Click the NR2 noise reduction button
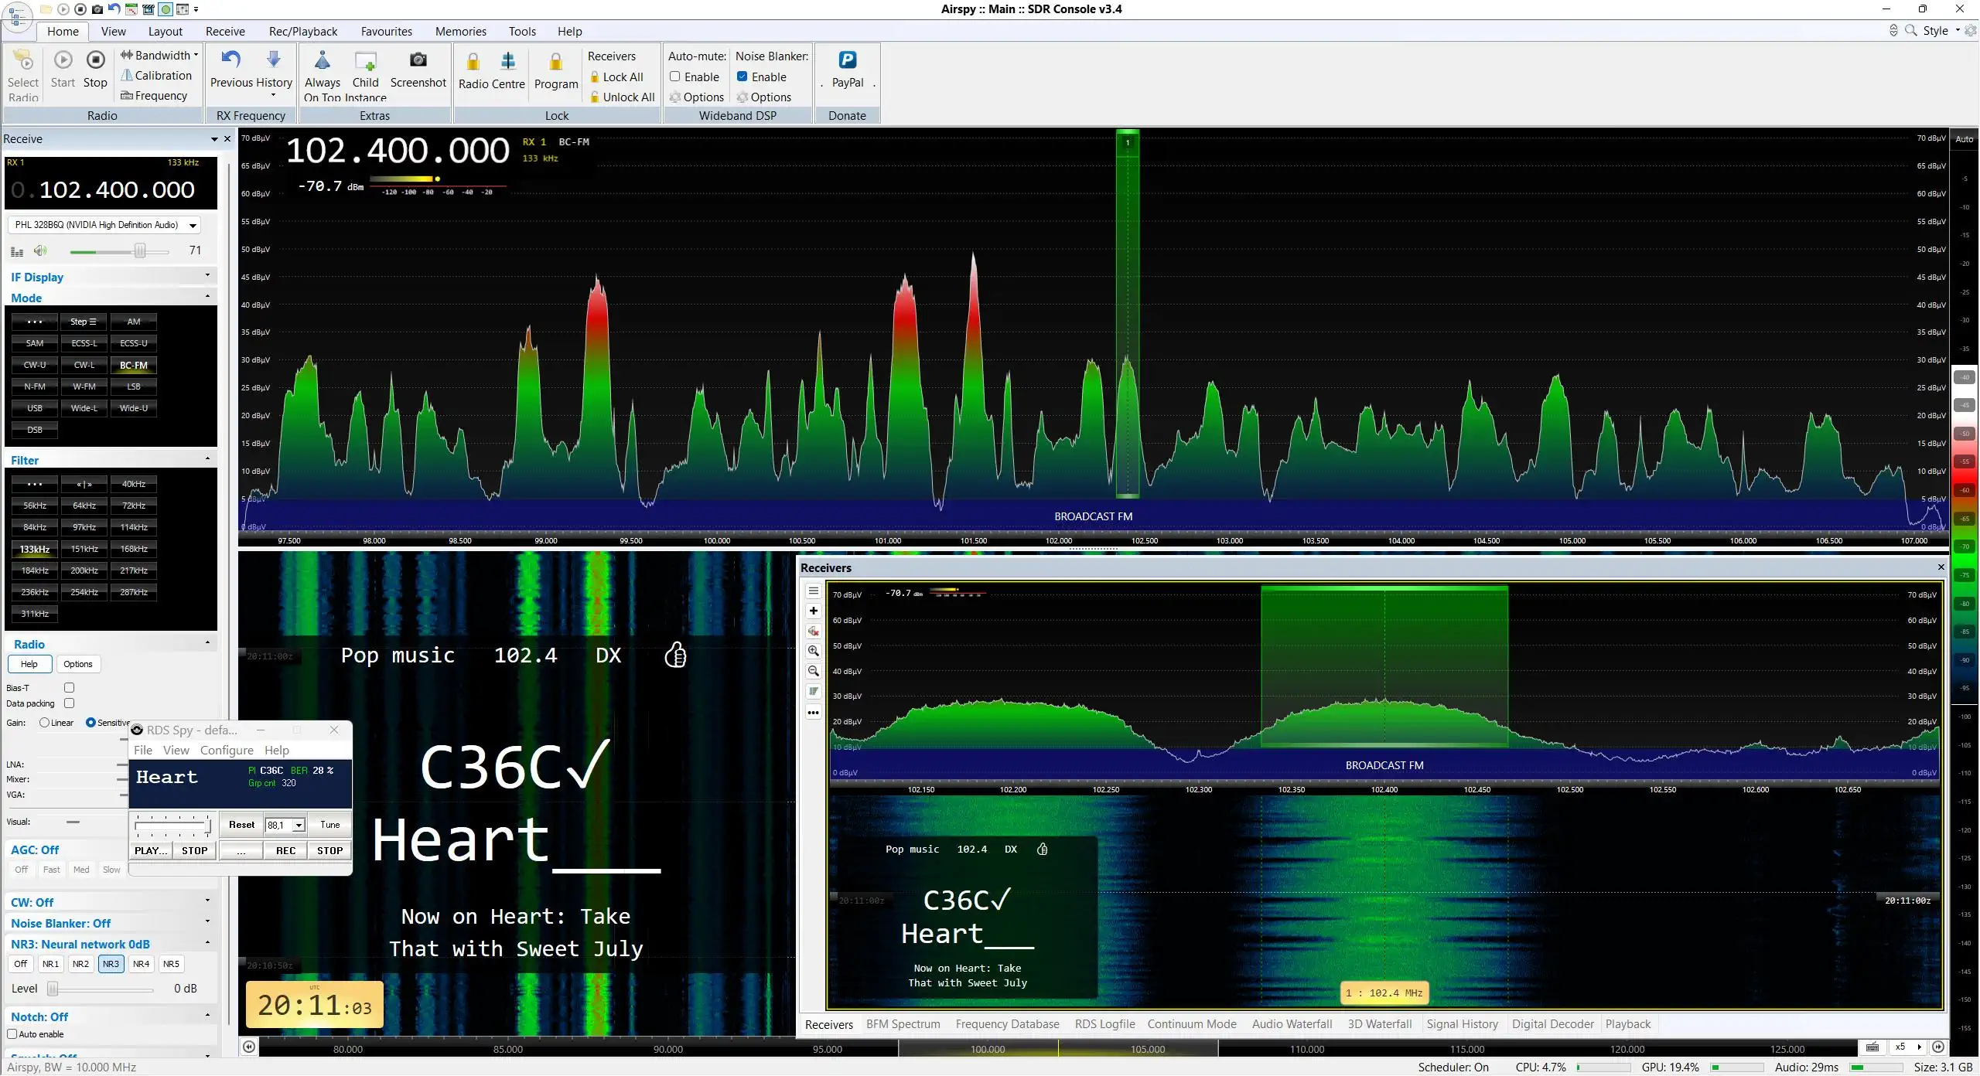This screenshot has height=1076, width=1980. tap(80, 964)
